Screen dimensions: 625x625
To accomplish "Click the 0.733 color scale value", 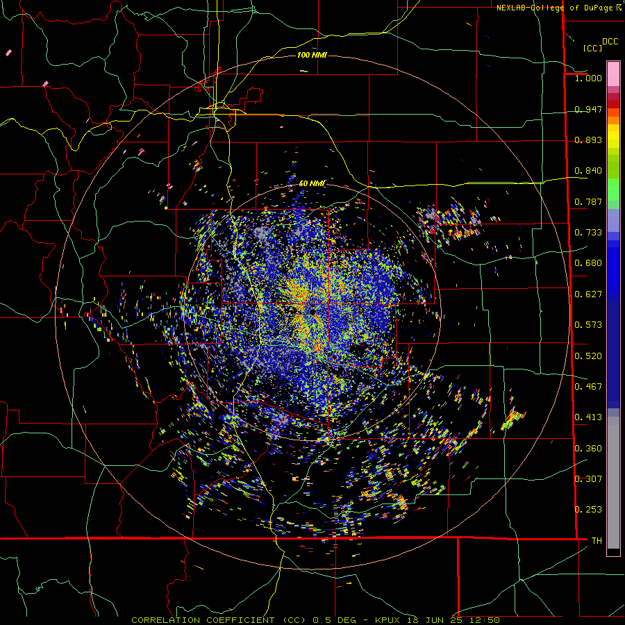I will pos(588,233).
